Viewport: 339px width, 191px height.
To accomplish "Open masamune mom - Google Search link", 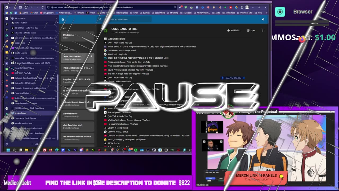I will (122, 50).
